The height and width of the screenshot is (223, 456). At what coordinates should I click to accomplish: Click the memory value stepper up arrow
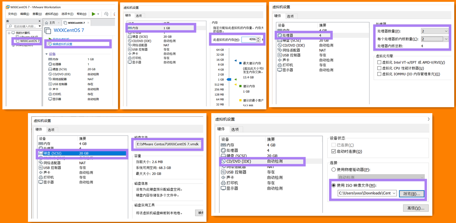(x=258, y=38)
